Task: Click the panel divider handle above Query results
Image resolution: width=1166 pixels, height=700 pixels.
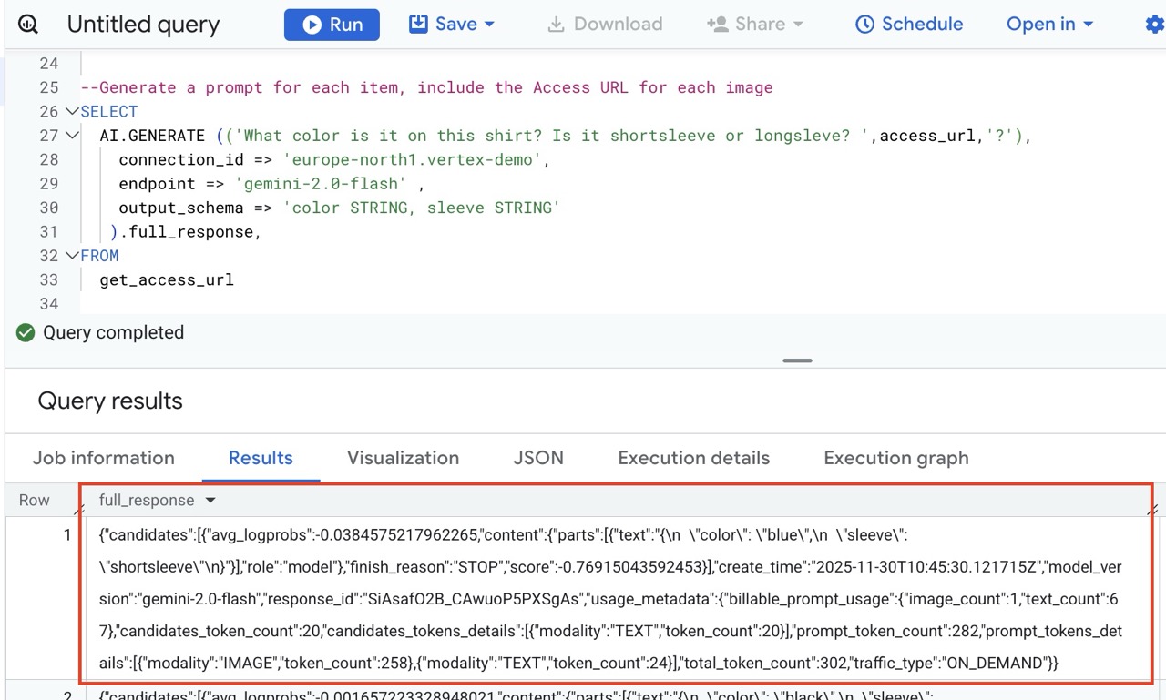Action: (797, 360)
